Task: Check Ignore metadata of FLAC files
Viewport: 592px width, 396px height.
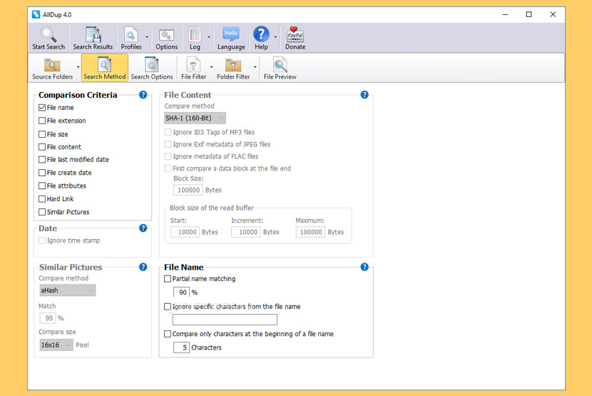Action: [168, 156]
